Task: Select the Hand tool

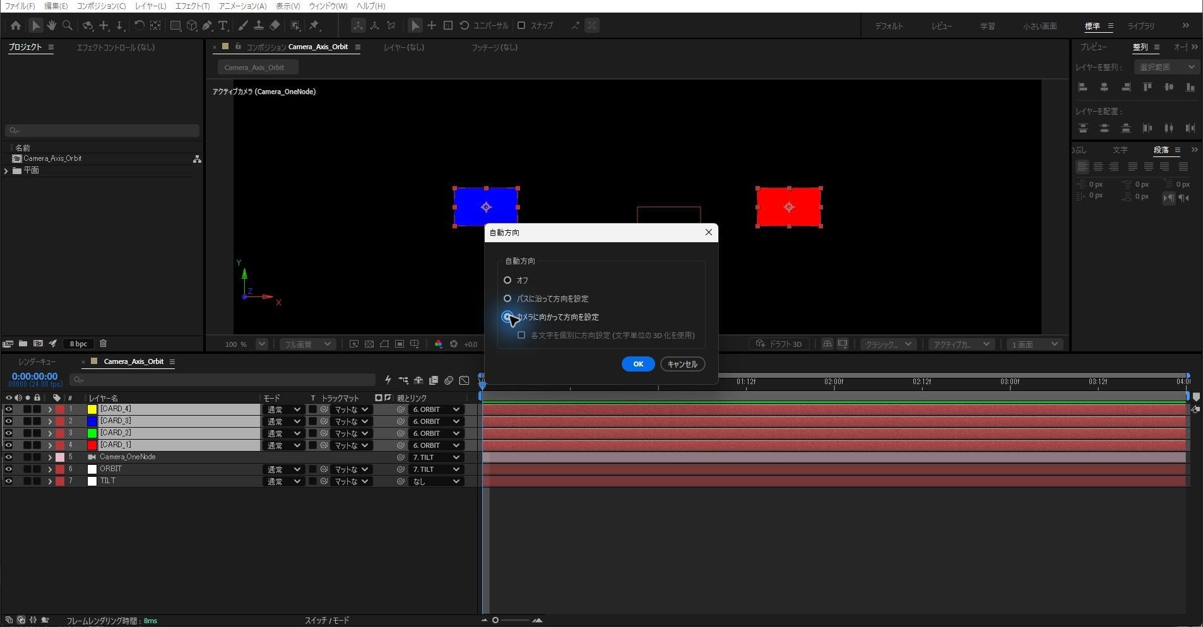Action: click(x=52, y=26)
